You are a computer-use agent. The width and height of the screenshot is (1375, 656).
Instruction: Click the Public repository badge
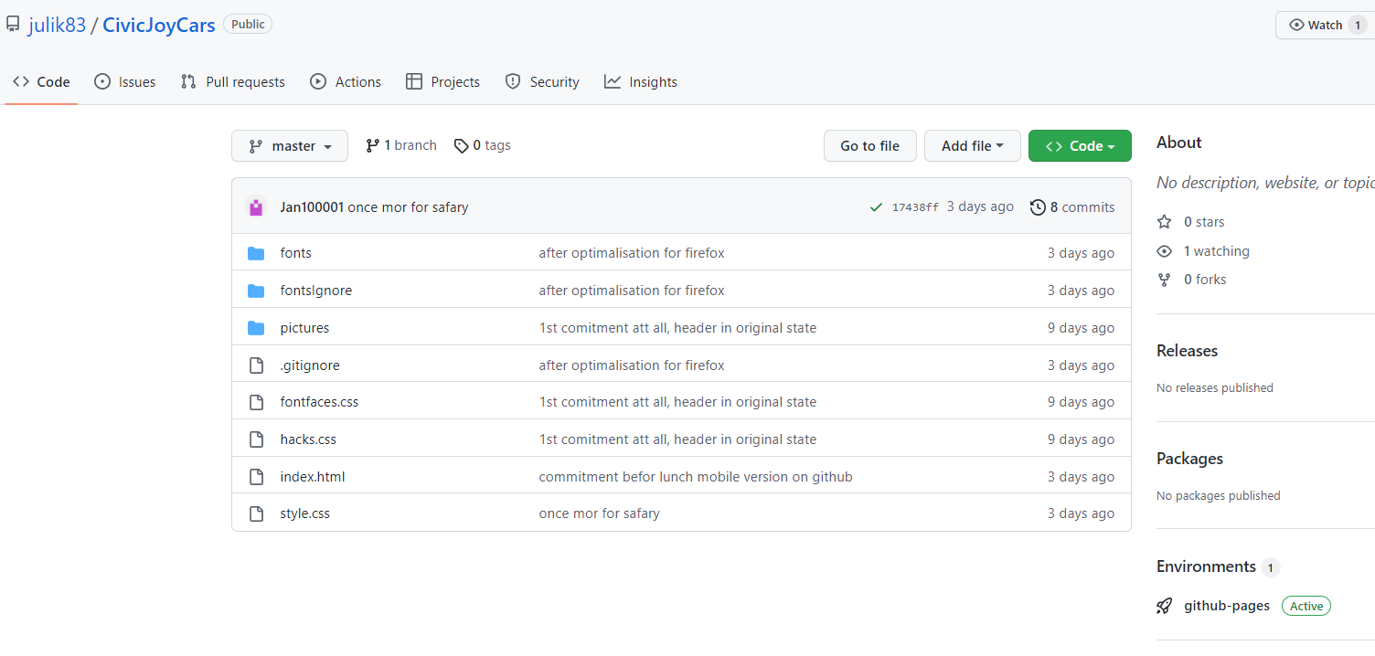tap(247, 24)
